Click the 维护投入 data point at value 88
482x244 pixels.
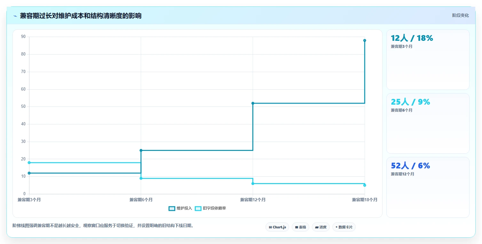point(365,41)
